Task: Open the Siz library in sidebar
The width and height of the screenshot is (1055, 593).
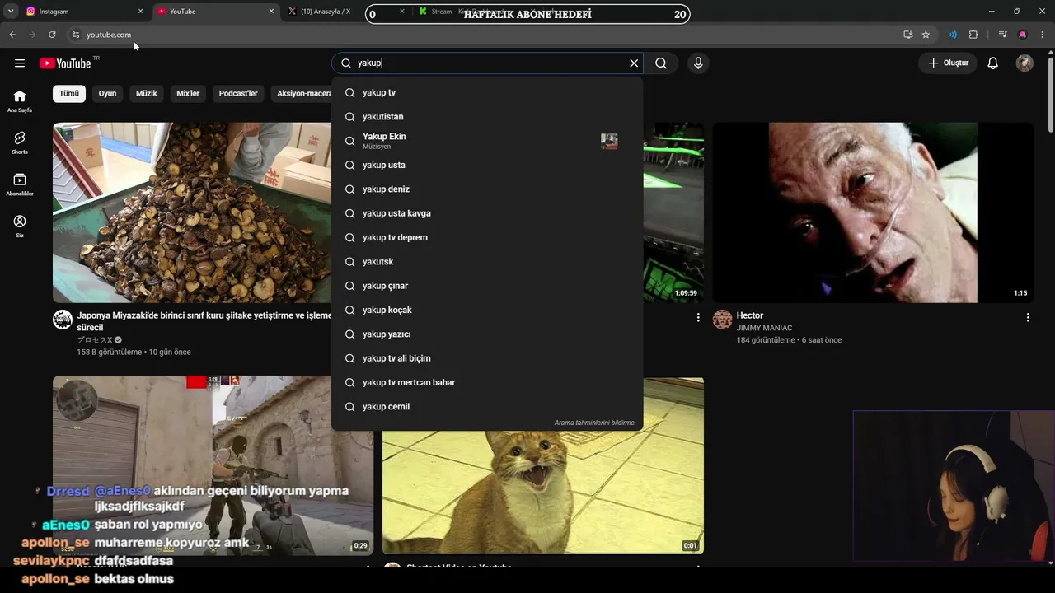Action: coord(20,226)
